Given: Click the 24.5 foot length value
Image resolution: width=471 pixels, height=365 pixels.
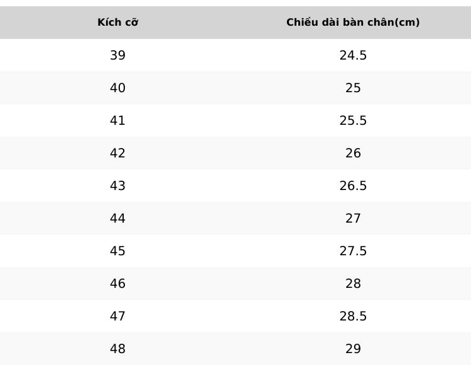Looking at the screenshot, I should pyautogui.click(x=353, y=55).
